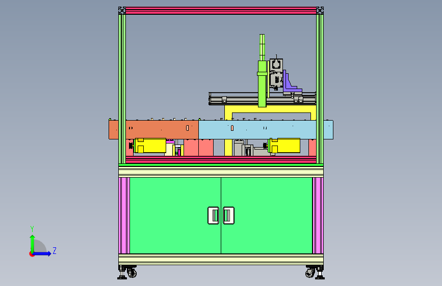The image size is (442, 286).
Task: Select the left green vertical frame pillar
Action: [x=122, y=89]
